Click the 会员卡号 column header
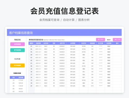Screen dimensions: 129x98 click(x=62, y=43)
